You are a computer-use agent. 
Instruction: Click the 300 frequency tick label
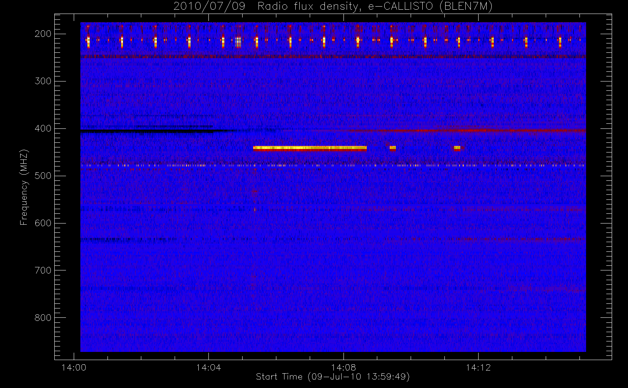tap(43, 81)
